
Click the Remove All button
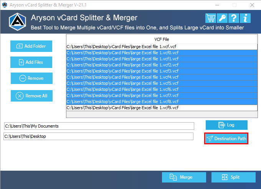[31, 96]
